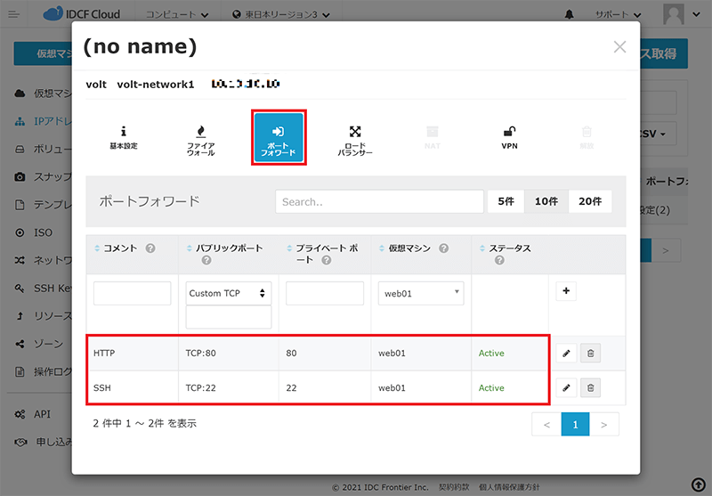The width and height of the screenshot is (712, 496).
Task: Show 10件 per page
Action: point(546,201)
